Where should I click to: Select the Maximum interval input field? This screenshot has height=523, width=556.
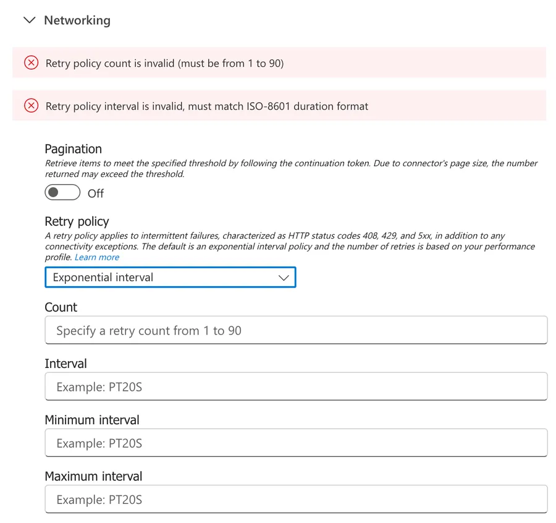[x=295, y=499]
